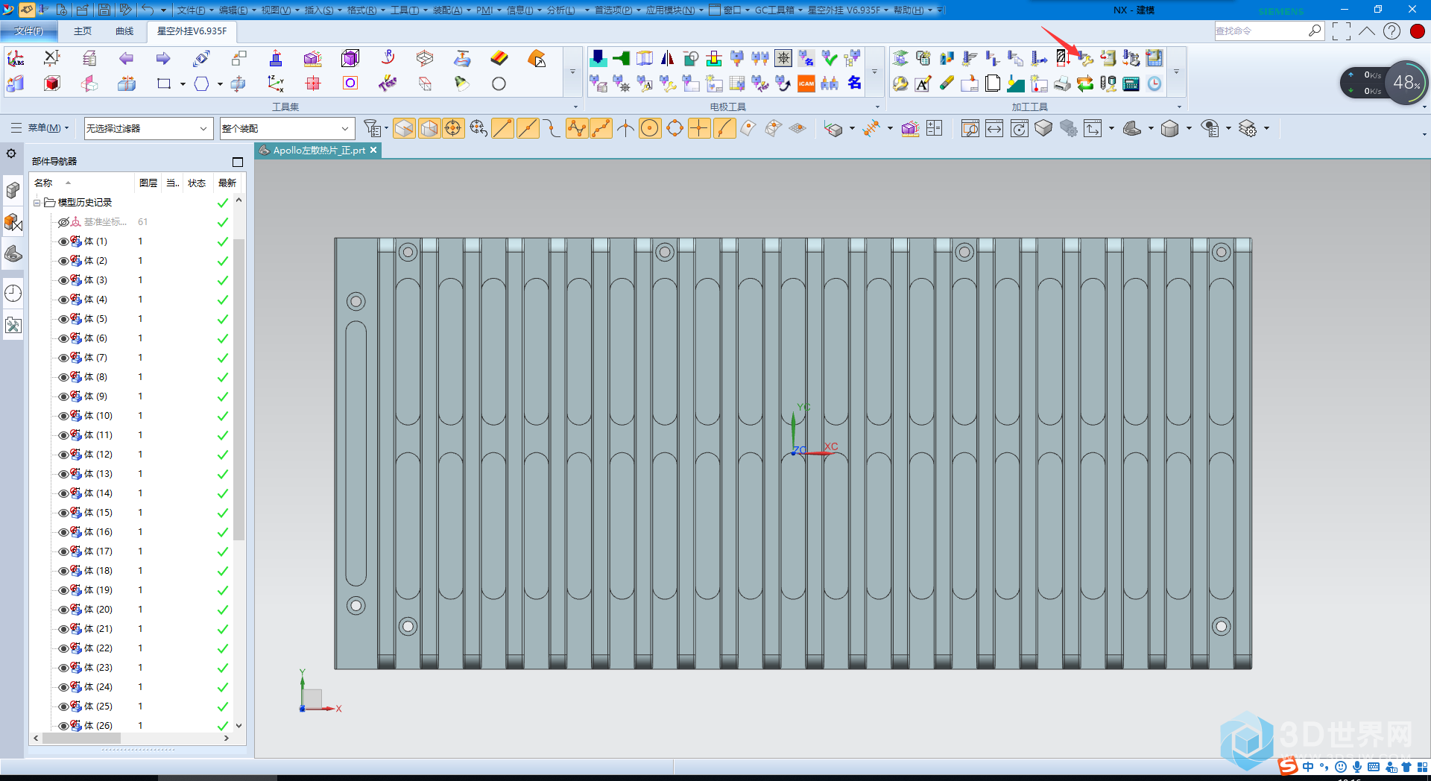
Task: Toggle visibility of 体 (1)
Action: [x=63, y=241]
